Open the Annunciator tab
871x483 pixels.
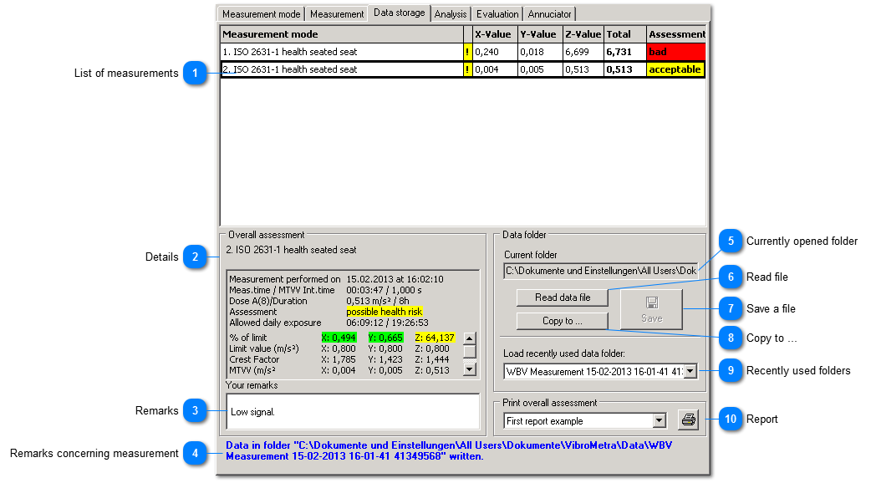point(550,14)
